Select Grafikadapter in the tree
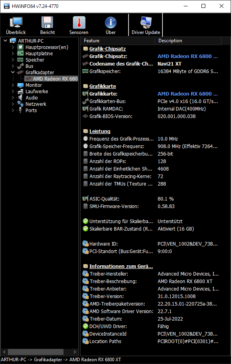 pos(40,72)
